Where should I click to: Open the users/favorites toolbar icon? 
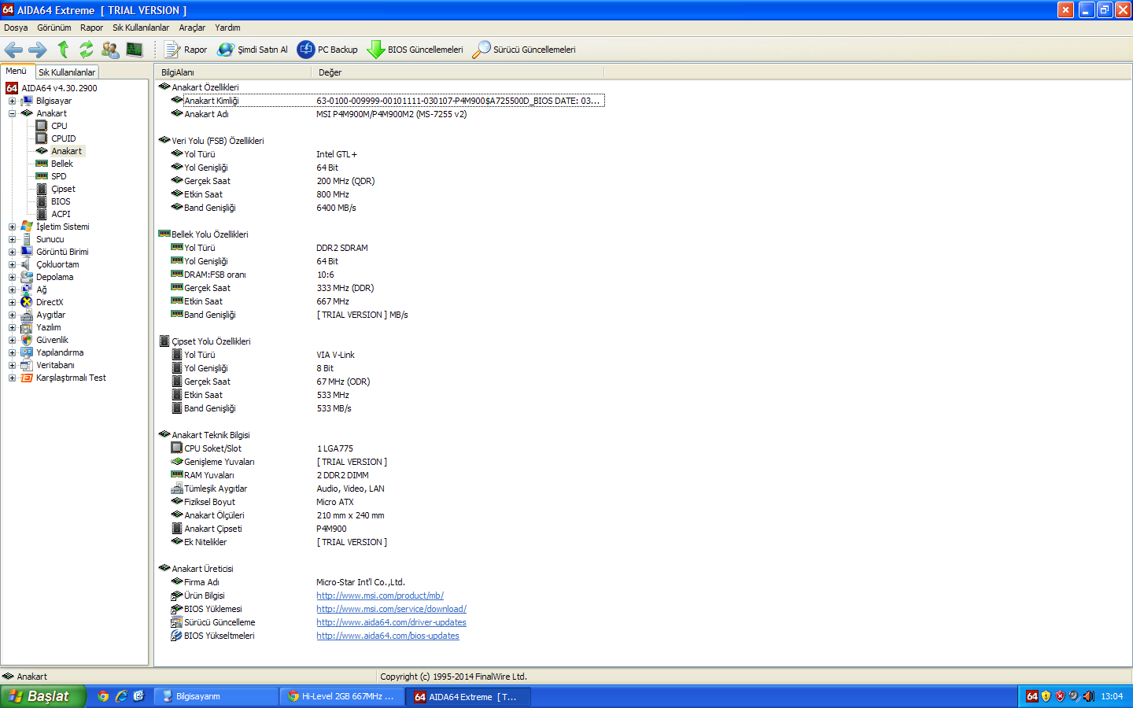click(x=110, y=50)
